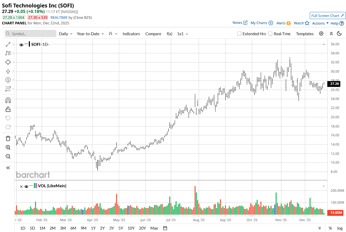Open the SOFI series options menu

[x=26, y=44]
